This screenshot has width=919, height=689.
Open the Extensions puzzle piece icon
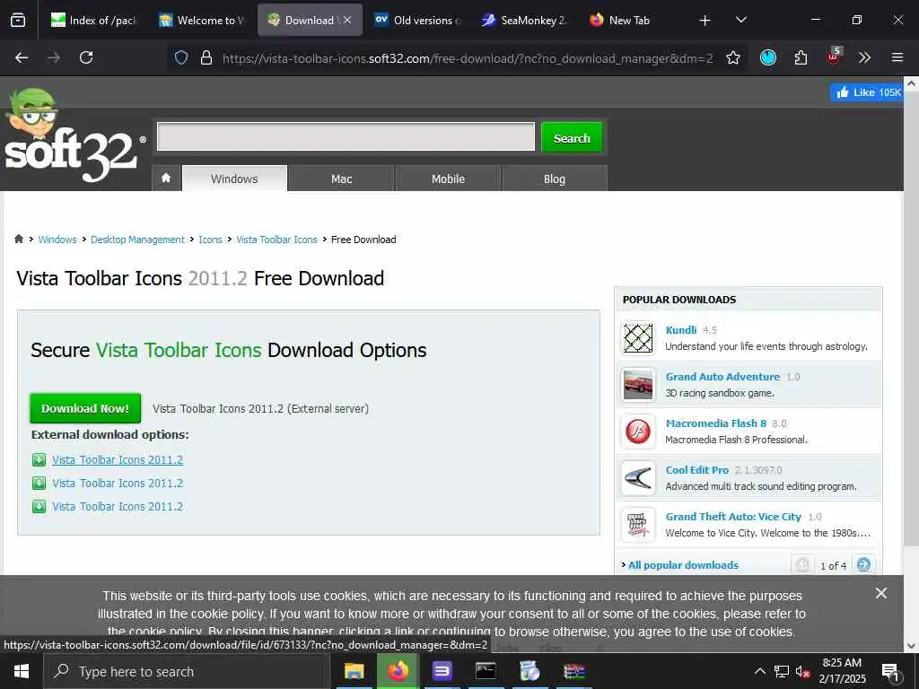[x=801, y=57]
